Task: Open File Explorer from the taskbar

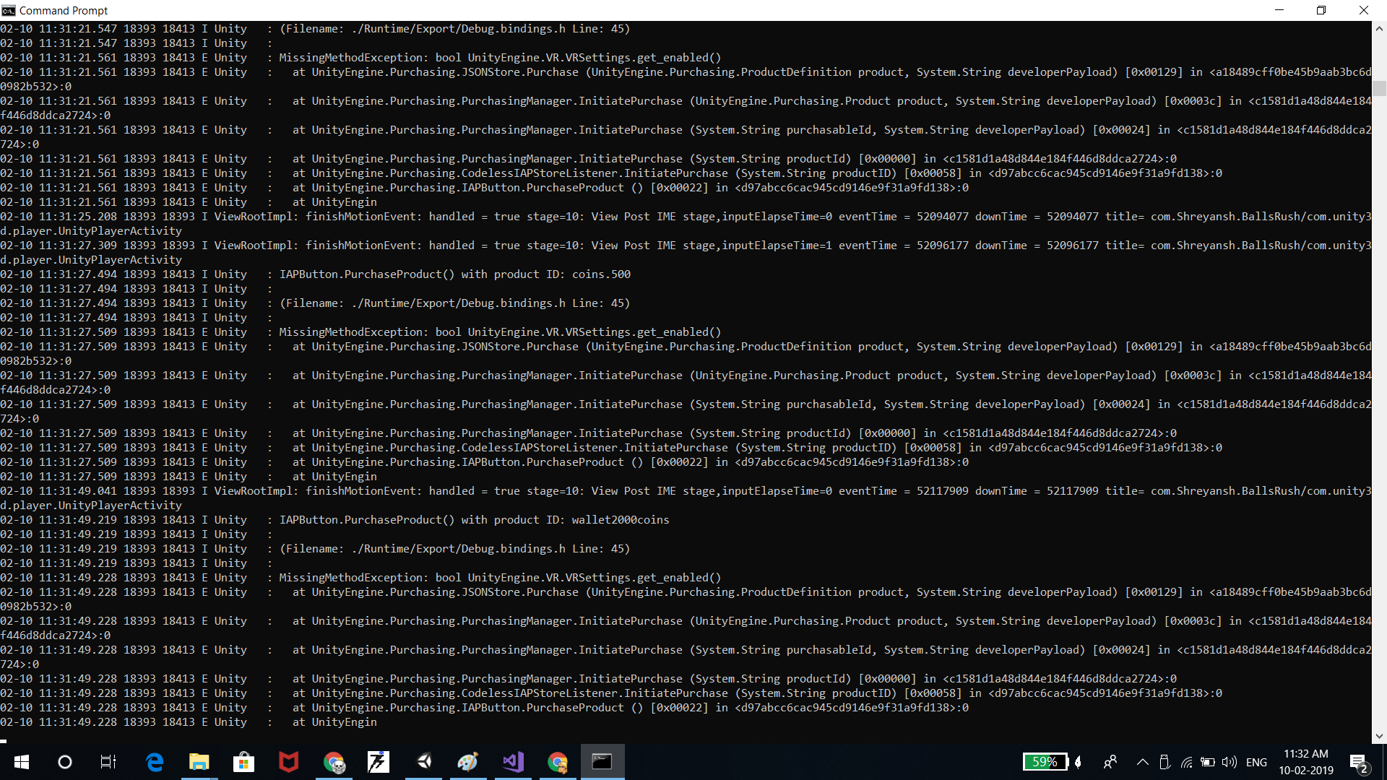Action: point(199,762)
